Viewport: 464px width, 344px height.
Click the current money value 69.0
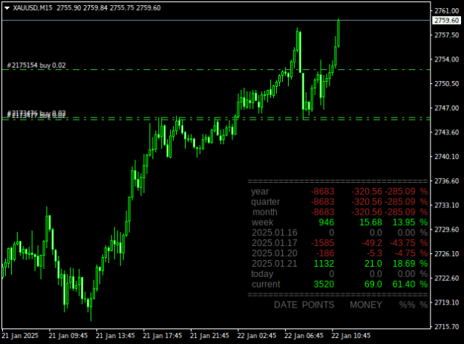pos(373,285)
